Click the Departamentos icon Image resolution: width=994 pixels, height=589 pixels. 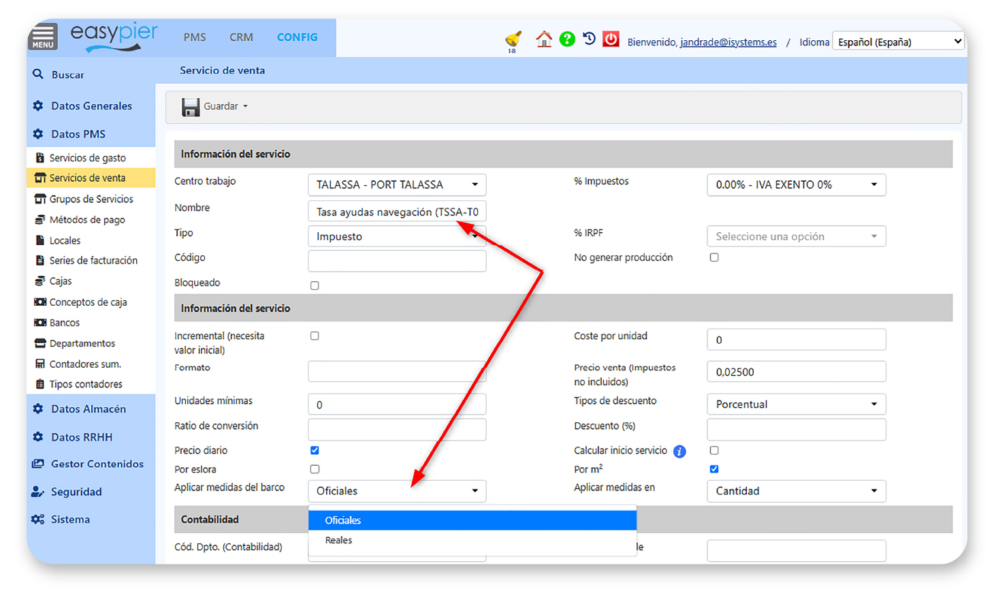(40, 343)
